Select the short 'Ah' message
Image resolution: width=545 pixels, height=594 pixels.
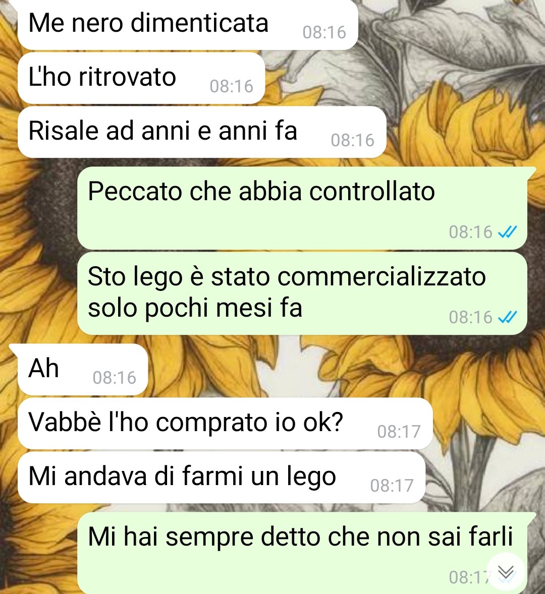coord(83,369)
